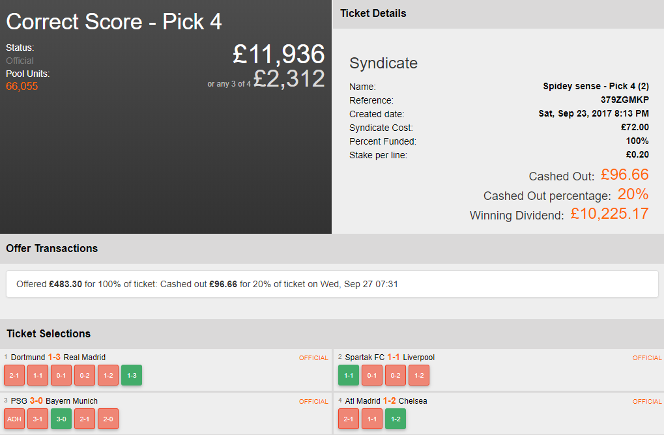The height and width of the screenshot is (435, 664).
Task: Collapse the Offer Transactions section header
Action: coord(52,248)
